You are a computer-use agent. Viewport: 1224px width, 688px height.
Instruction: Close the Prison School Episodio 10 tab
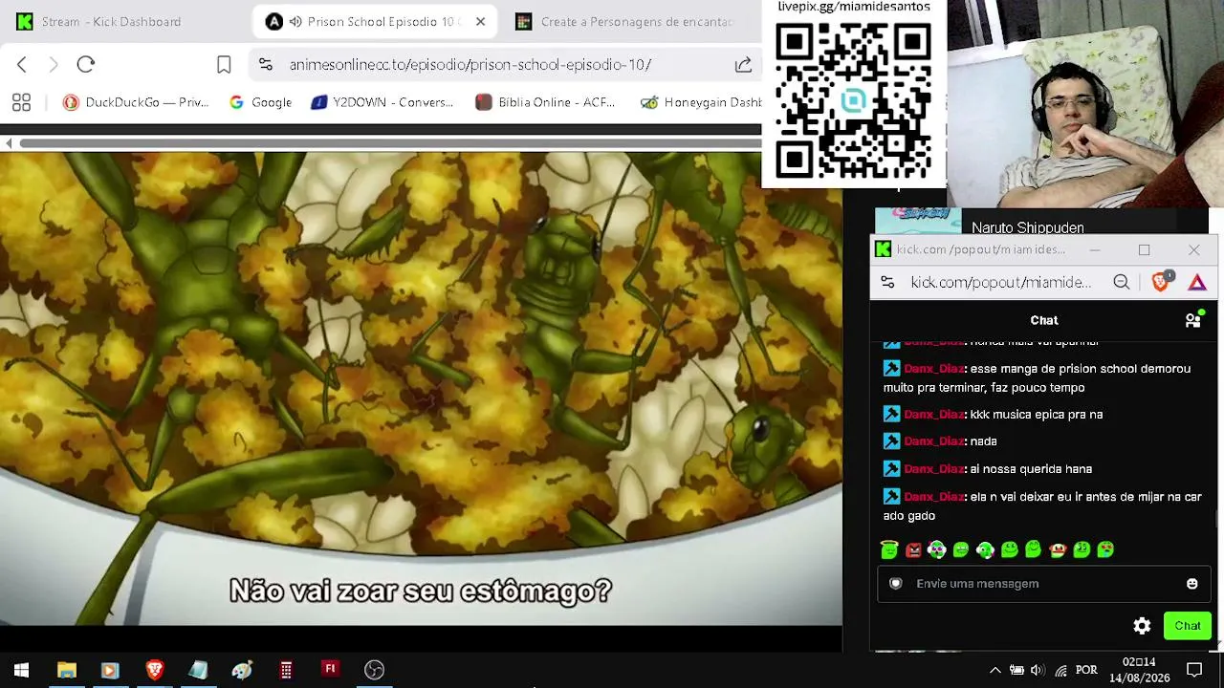click(x=480, y=21)
